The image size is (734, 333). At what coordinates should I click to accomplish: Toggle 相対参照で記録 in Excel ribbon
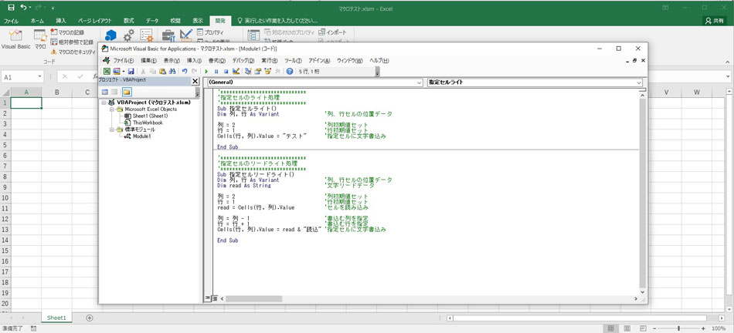72,42
